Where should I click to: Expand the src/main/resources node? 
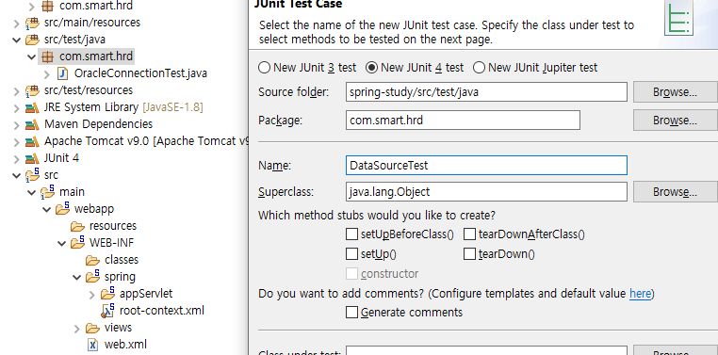(16, 23)
